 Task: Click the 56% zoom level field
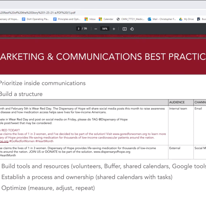coord(105,29)
